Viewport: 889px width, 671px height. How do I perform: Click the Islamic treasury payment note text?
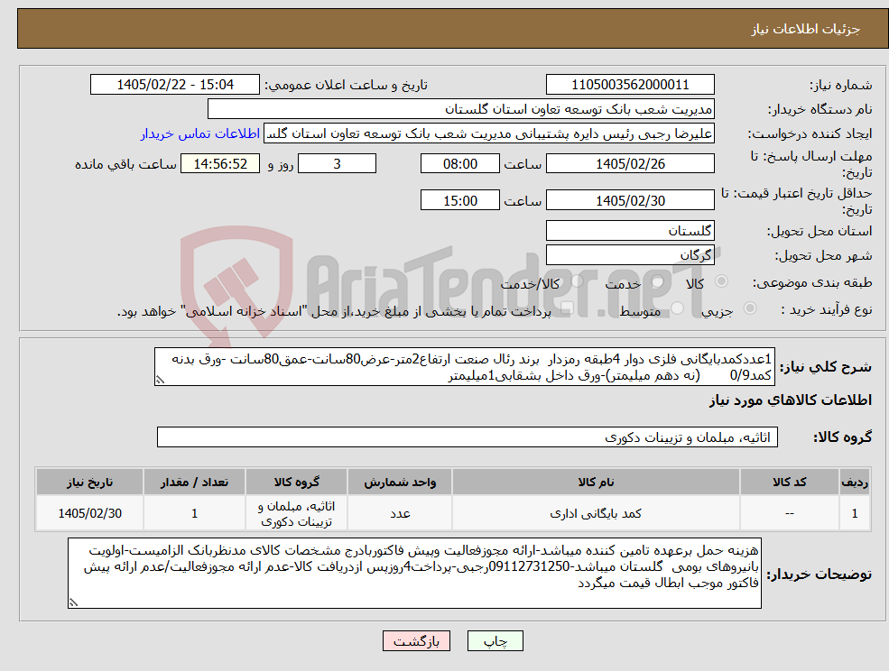coord(334,311)
